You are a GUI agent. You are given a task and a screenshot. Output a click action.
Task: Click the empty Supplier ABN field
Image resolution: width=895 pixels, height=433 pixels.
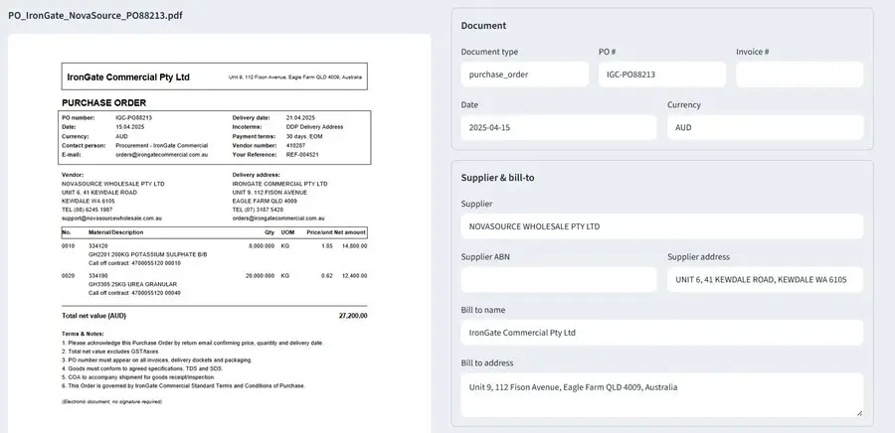click(x=559, y=280)
